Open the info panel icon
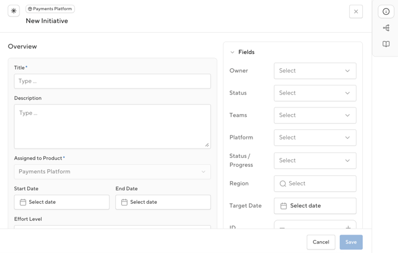Viewport: 398px width, 253px height. 386,12
